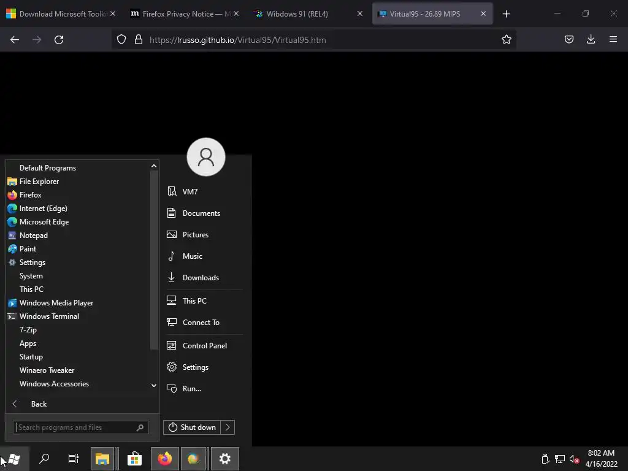Open File Explorer taskbar button
Screen dimensions: 628x471
102,459
